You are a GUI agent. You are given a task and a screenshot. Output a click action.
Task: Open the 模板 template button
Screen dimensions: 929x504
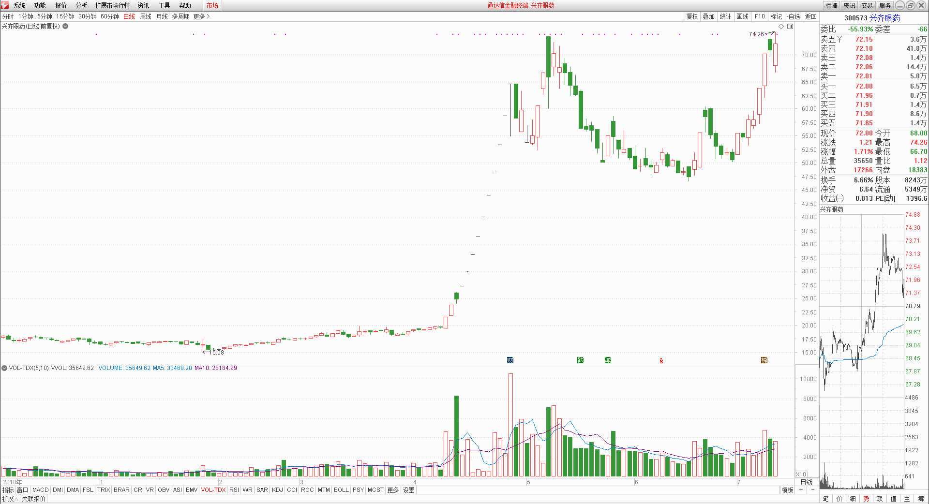point(788,490)
